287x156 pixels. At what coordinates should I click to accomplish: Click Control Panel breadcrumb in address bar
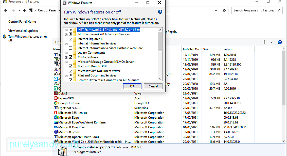point(47,10)
